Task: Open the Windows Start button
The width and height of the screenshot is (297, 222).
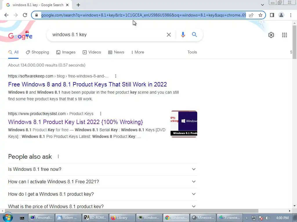Action: [7, 217]
